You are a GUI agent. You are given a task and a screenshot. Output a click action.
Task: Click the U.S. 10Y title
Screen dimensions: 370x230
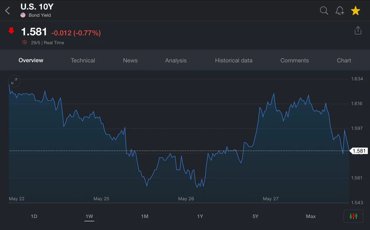click(37, 7)
